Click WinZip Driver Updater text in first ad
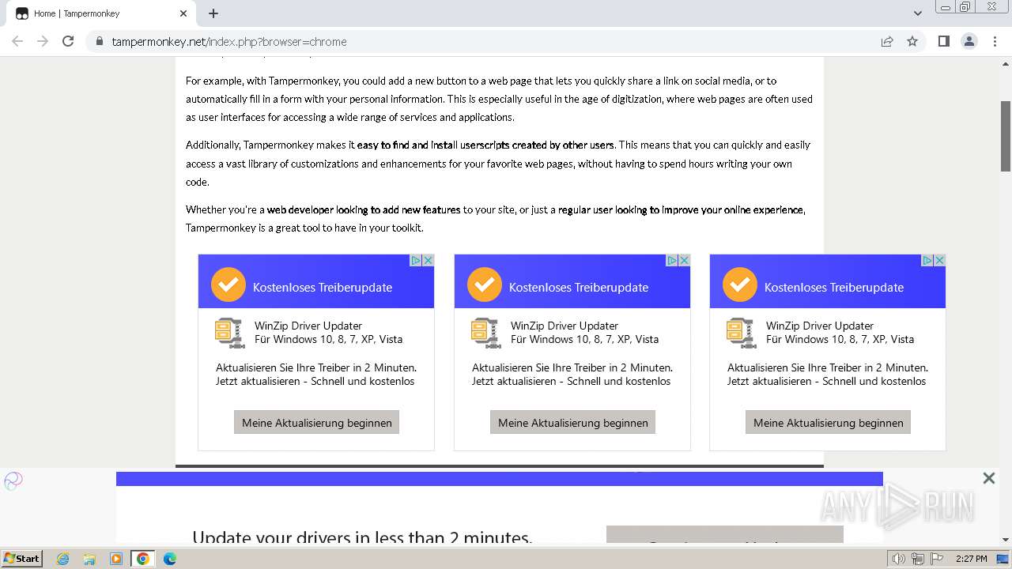1012x569 pixels. pyautogui.click(x=308, y=326)
